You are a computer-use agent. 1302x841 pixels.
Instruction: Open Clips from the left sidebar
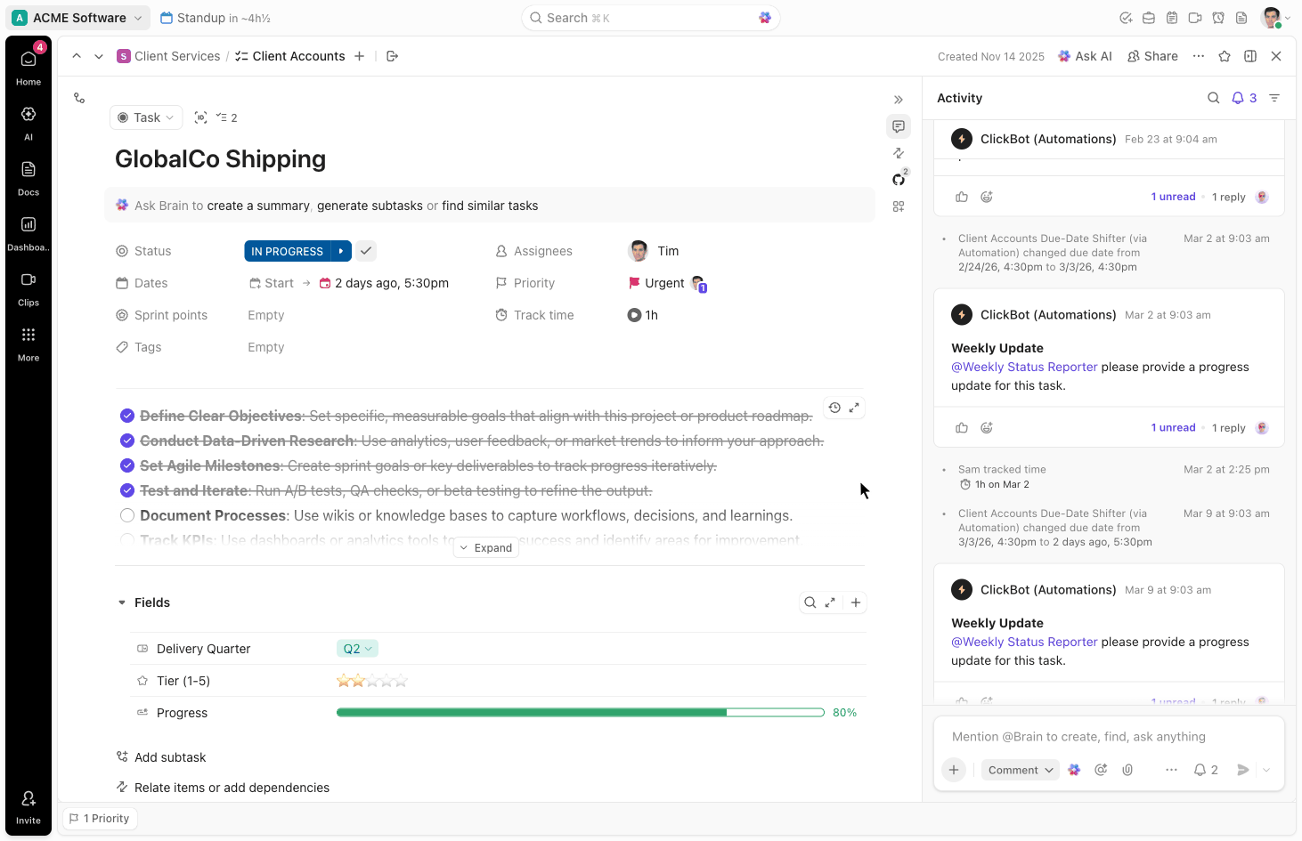28,285
